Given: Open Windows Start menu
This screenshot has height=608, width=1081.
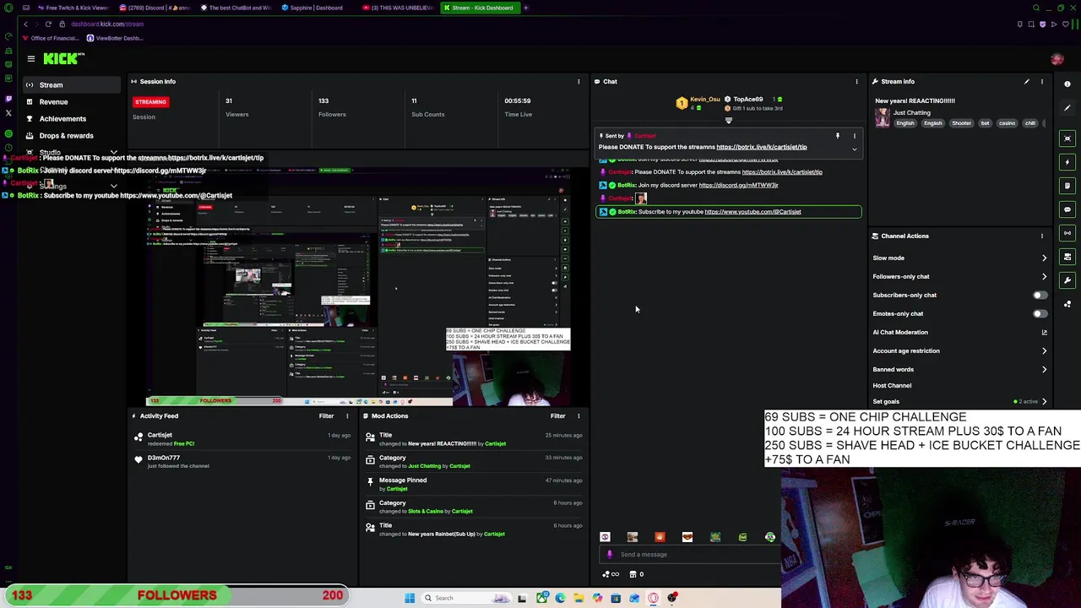Looking at the screenshot, I should coord(410,598).
